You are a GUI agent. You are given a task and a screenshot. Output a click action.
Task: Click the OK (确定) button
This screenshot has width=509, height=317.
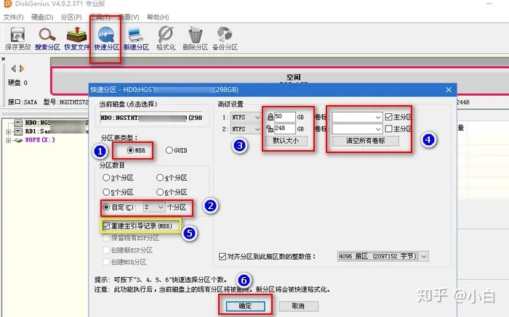(245, 306)
